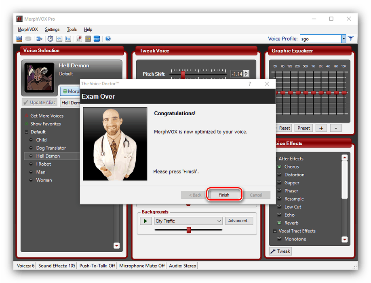The image size is (371, 283).
Task: Click the Voice Effects list scroll-down arrow
Action: 344,239
